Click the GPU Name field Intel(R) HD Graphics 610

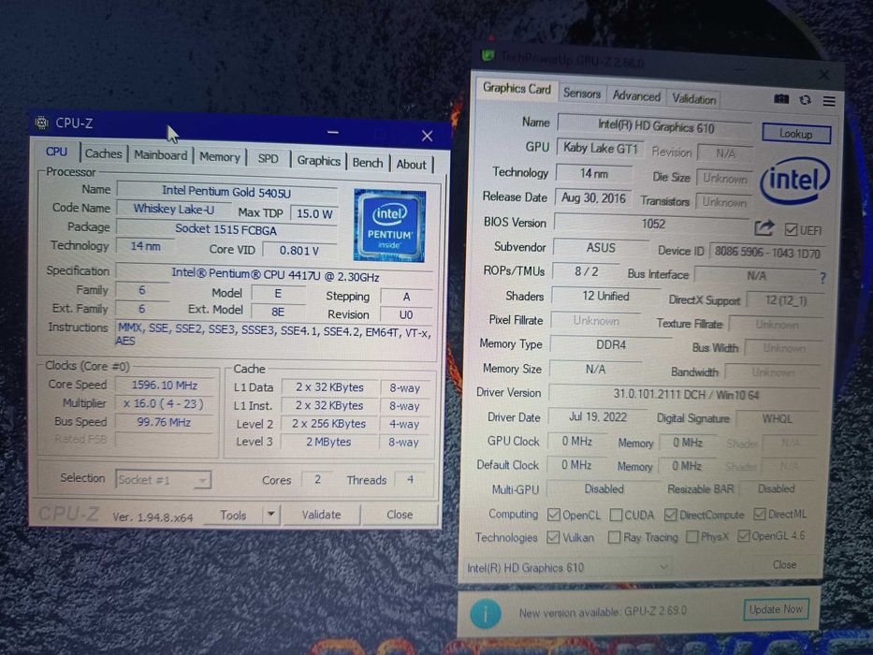pos(655,126)
